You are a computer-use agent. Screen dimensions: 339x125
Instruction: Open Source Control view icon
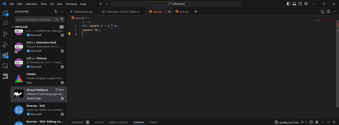5,34
